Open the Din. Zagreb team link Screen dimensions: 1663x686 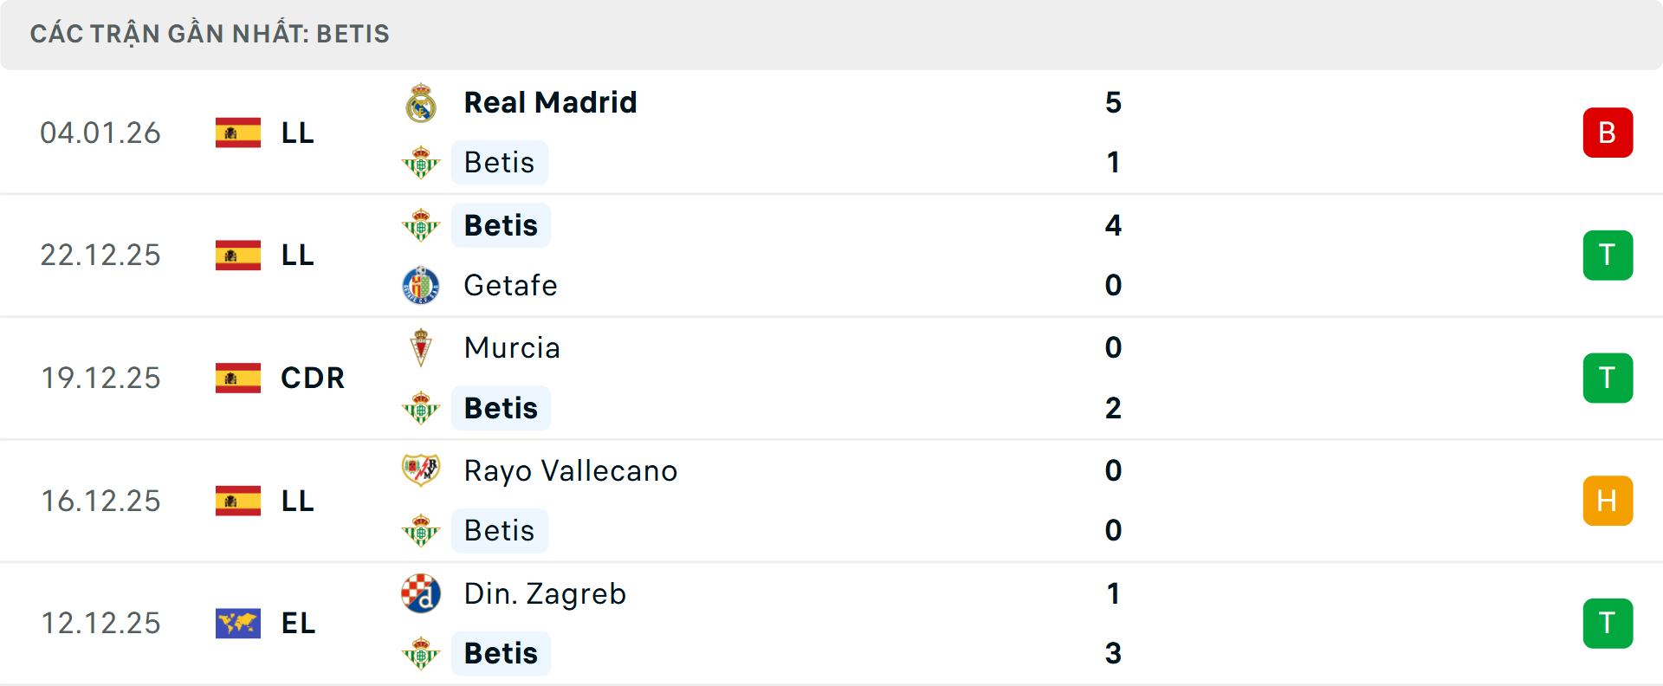tap(545, 593)
